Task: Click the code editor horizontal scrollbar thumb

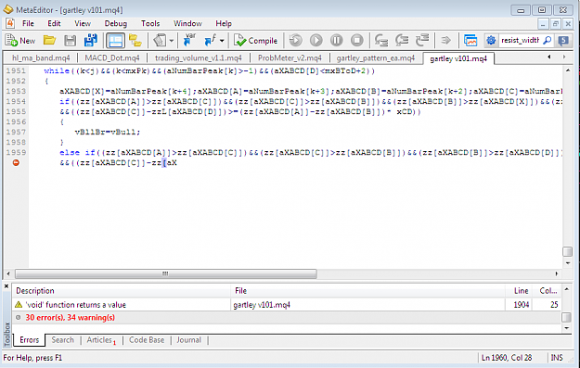Action: coord(165,273)
